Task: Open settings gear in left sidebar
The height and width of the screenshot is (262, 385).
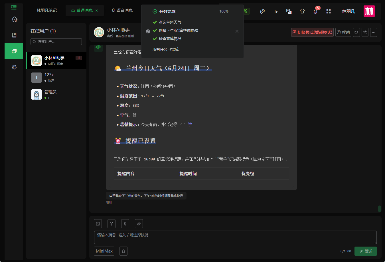Action: click(x=14, y=67)
